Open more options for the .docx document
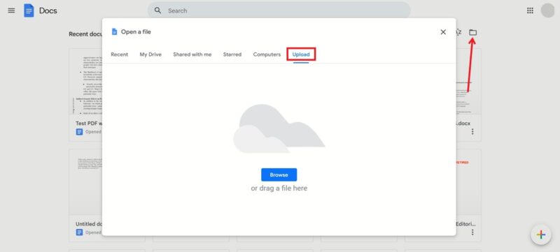Image resolution: width=560 pixels, height=252 pixels. coord(472,132)
